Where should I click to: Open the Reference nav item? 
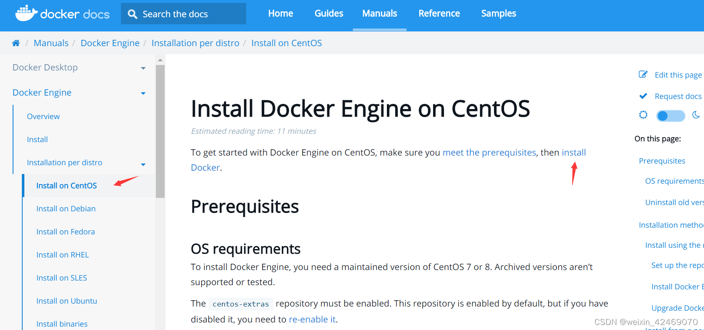[x=439, y=13]
